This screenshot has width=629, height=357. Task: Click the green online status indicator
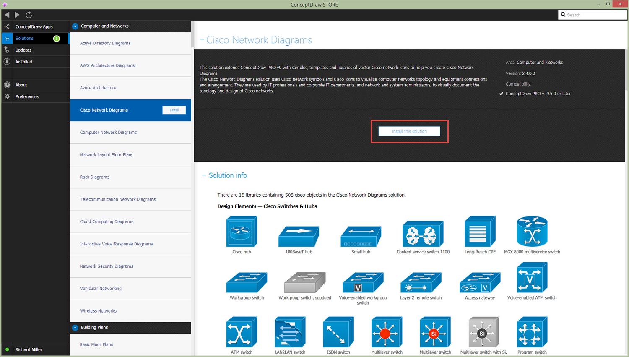[x=7, y=349]
